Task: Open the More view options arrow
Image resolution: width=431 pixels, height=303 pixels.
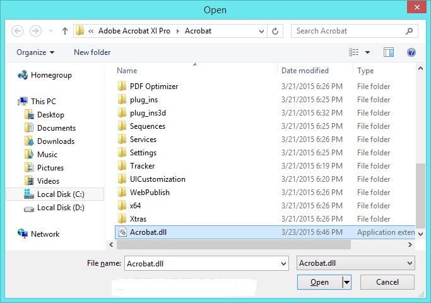Action: pos(367,52)
